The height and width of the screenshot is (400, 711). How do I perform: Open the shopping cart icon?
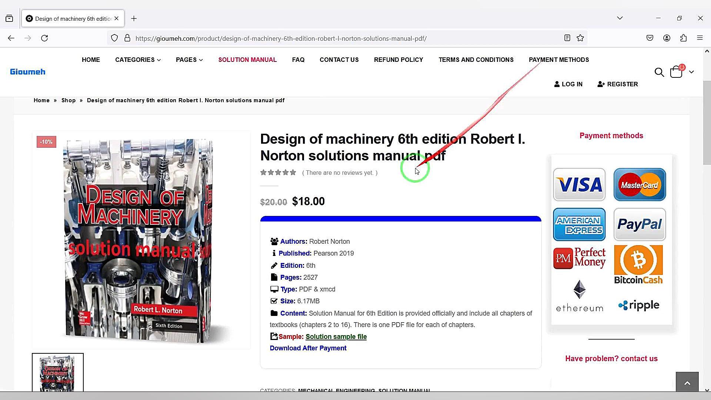tap(677, 71)
